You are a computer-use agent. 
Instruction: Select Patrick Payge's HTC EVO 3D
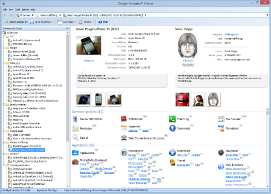[27, 146]
